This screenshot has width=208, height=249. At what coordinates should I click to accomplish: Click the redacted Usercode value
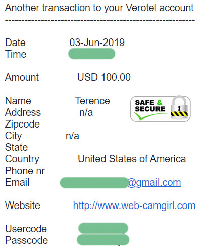coord(103,228)
